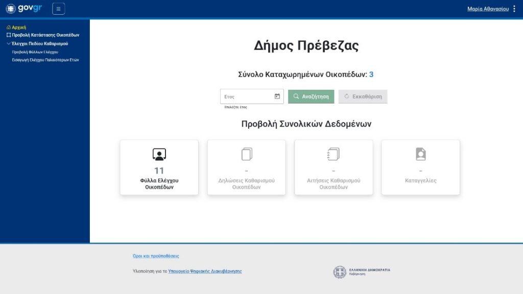
Task: Toggle the sidebar with the hamburger button
Action: coord(59,8)
